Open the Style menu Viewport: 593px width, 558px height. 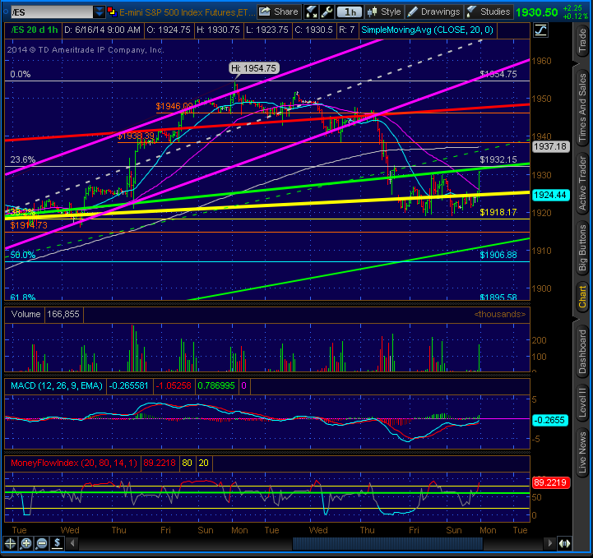pyautogui.click(x=384, y=12)
